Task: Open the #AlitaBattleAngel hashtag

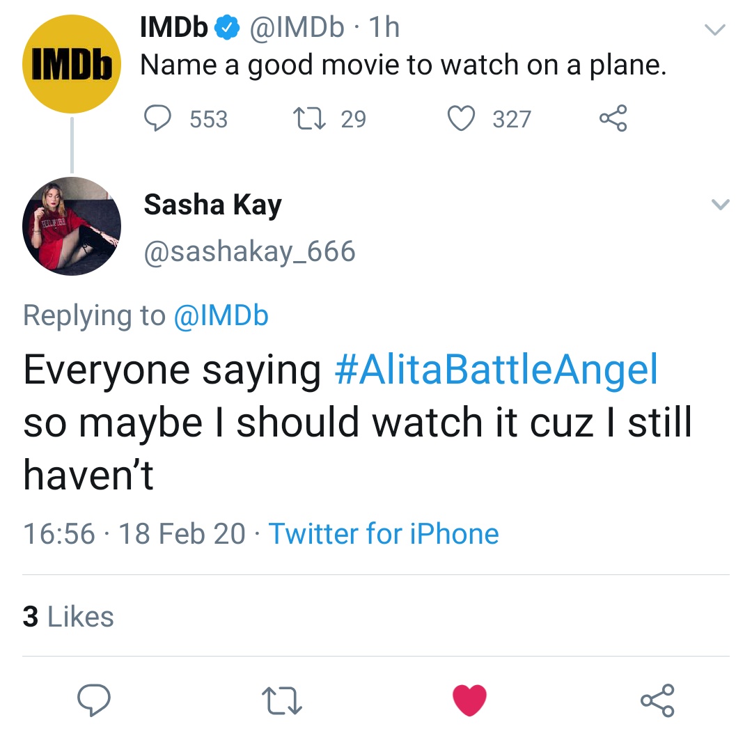Action: coord(496,370)
